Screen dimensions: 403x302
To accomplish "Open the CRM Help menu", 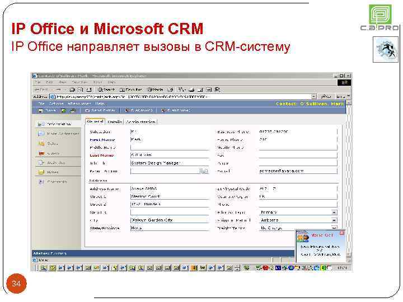I will (x=100, y=103).
